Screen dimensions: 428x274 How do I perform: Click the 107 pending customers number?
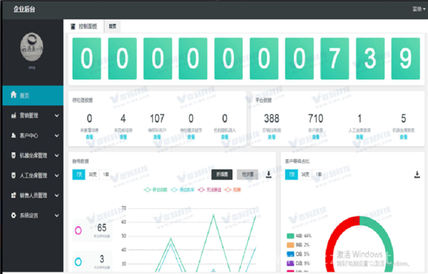pos(157,118)
